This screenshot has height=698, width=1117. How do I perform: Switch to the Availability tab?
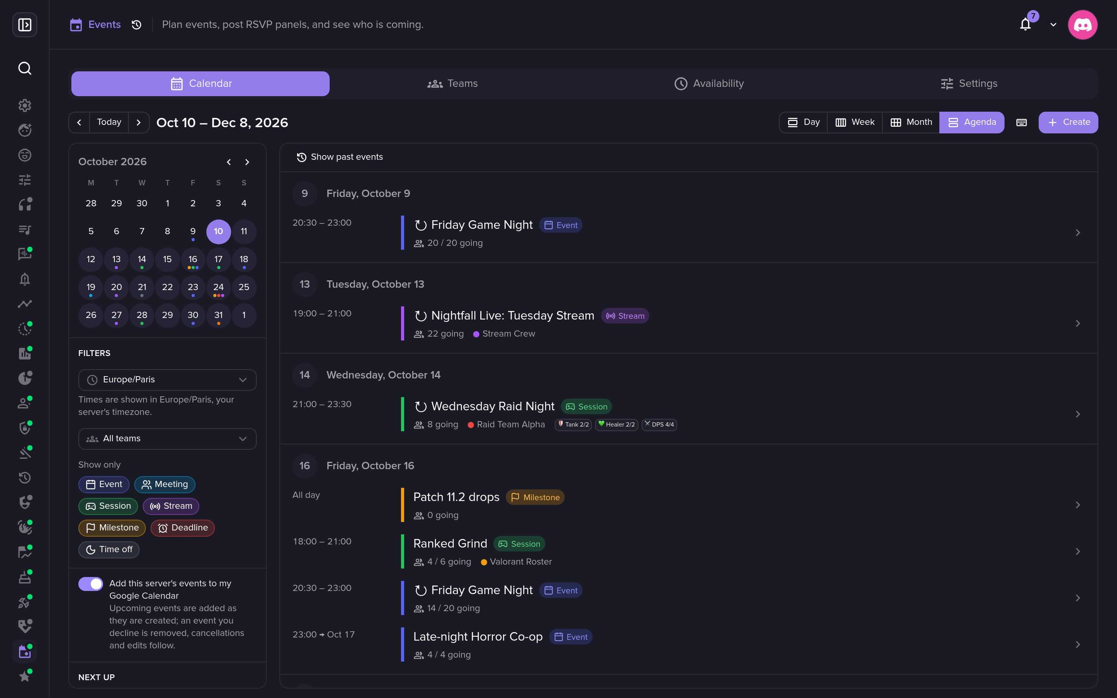tap(709, 83)
